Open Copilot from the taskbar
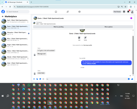This screenshot has width=137, height=109. [13, 85]
